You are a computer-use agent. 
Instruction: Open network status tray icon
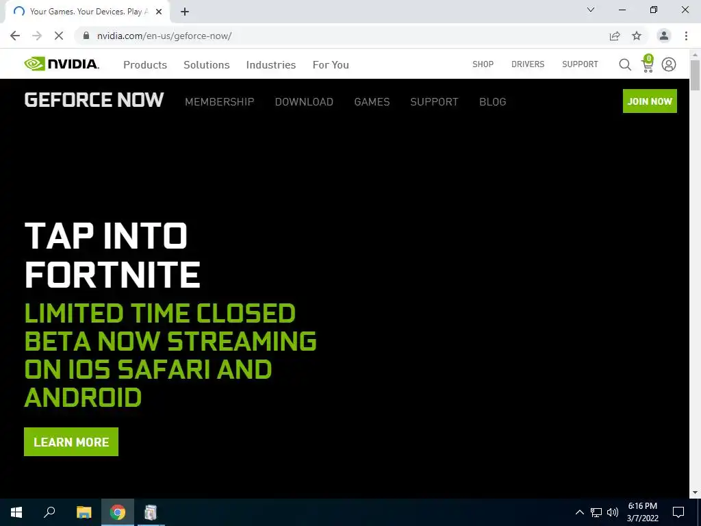(596, 512)
